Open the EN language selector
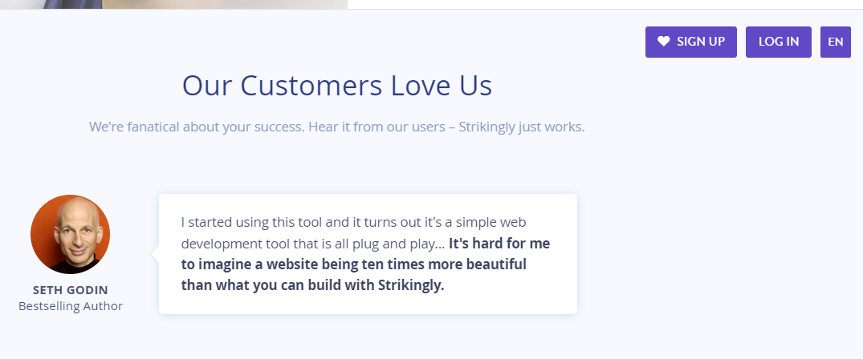The width and height of the screenshot is (863, 359). (836, 42)
